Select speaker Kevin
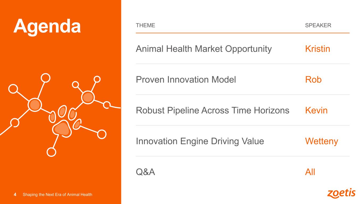The width and height of the screenshot is (363, 204). click(x=316, y=110)
